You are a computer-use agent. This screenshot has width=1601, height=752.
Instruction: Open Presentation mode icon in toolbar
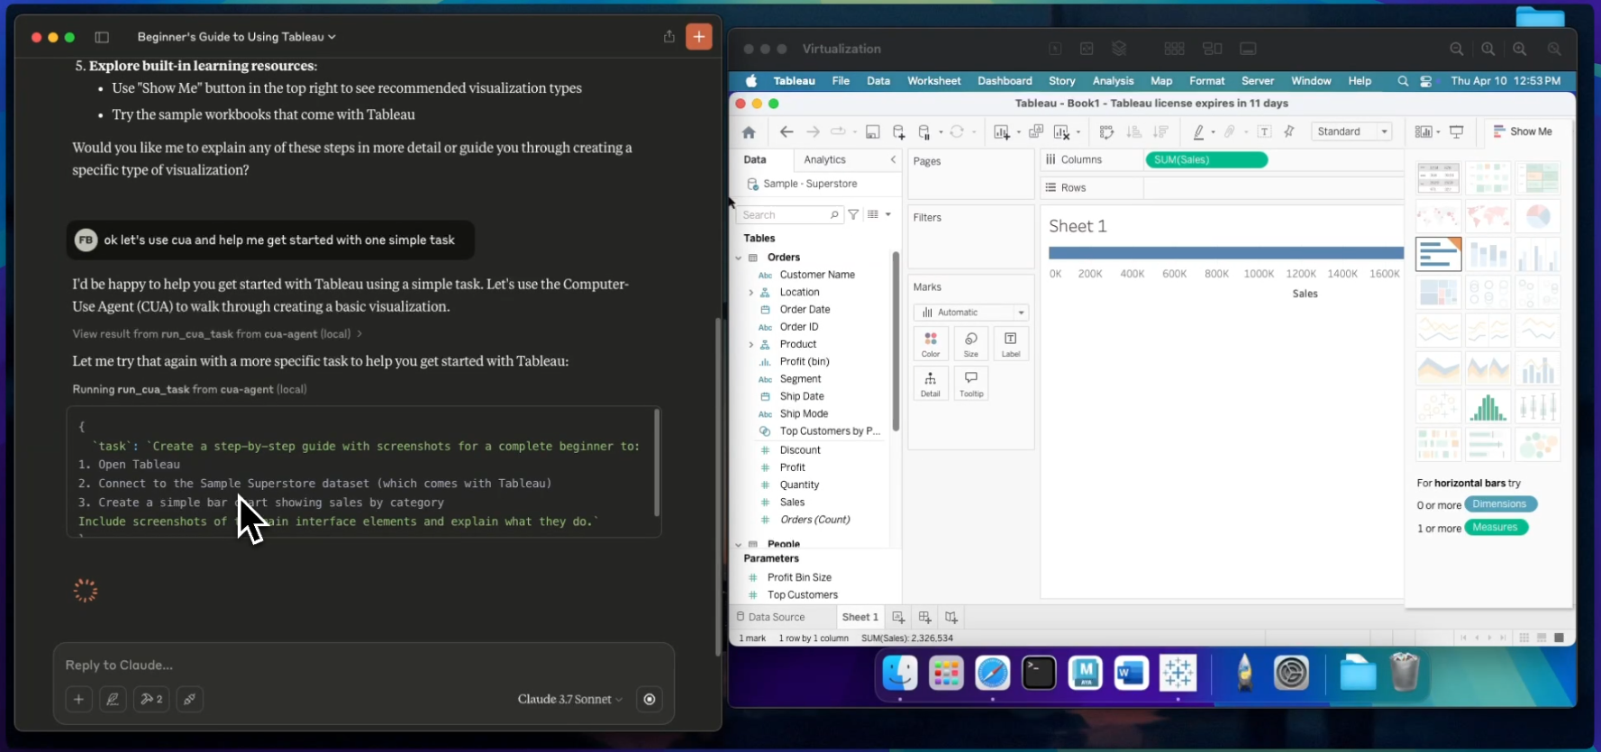1457,132
